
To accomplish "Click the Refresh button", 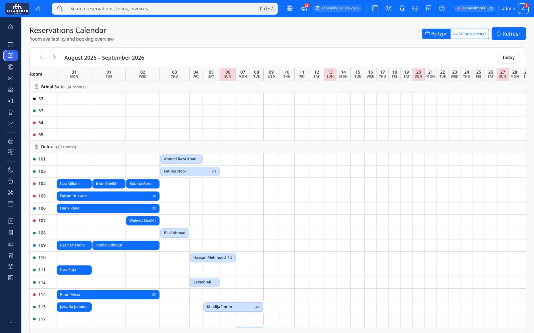I will [509, 34].
